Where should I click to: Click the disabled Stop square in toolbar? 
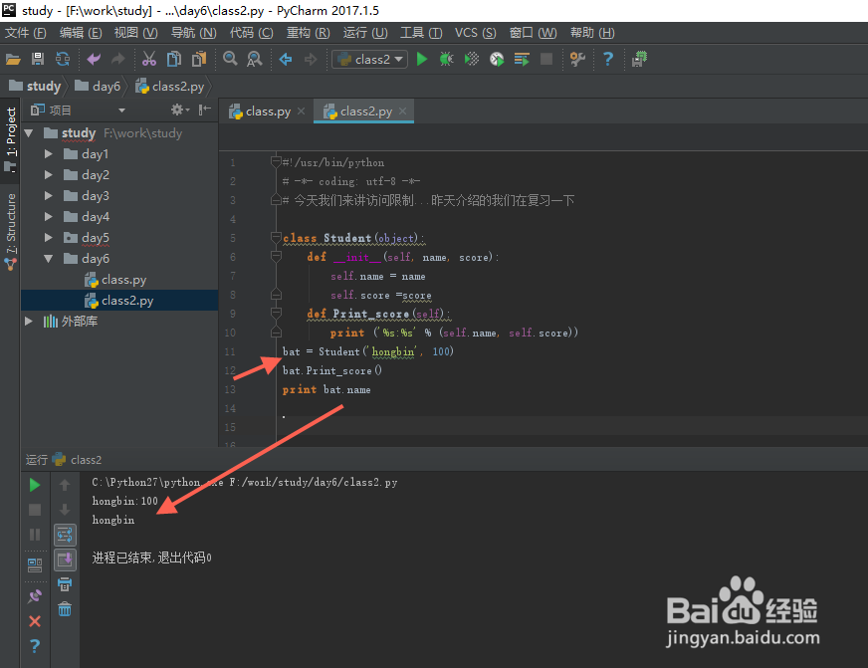546,59
